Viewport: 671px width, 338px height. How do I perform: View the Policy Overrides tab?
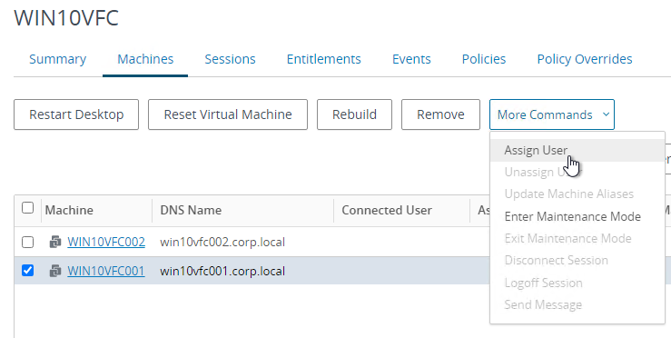pyautogui.click(x=585, y=59)
